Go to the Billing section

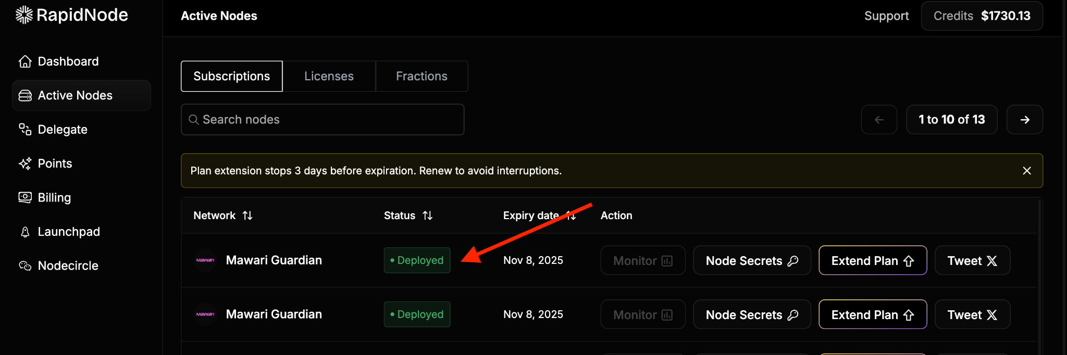tap(54, 198)
